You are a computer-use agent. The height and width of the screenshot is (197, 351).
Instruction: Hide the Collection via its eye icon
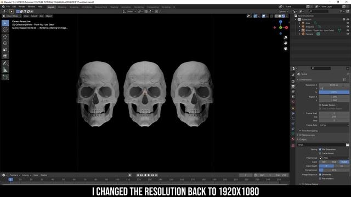click(x=348, y=20)
